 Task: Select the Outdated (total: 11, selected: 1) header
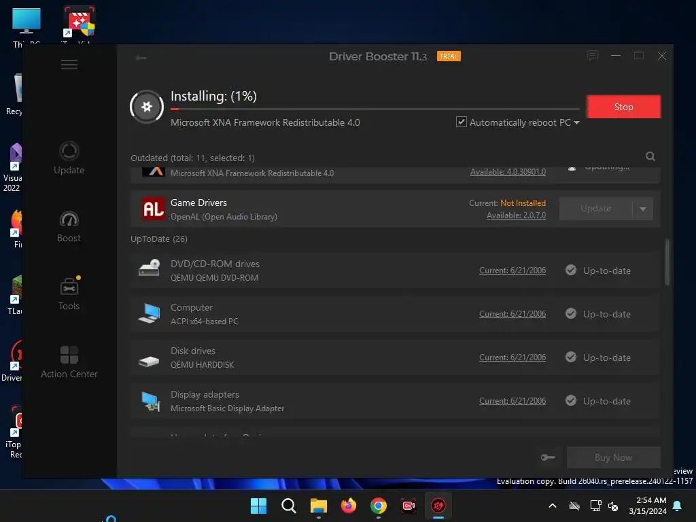pos(192,158)
